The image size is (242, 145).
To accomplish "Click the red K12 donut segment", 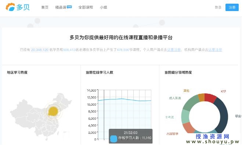I will click(210, 98).
